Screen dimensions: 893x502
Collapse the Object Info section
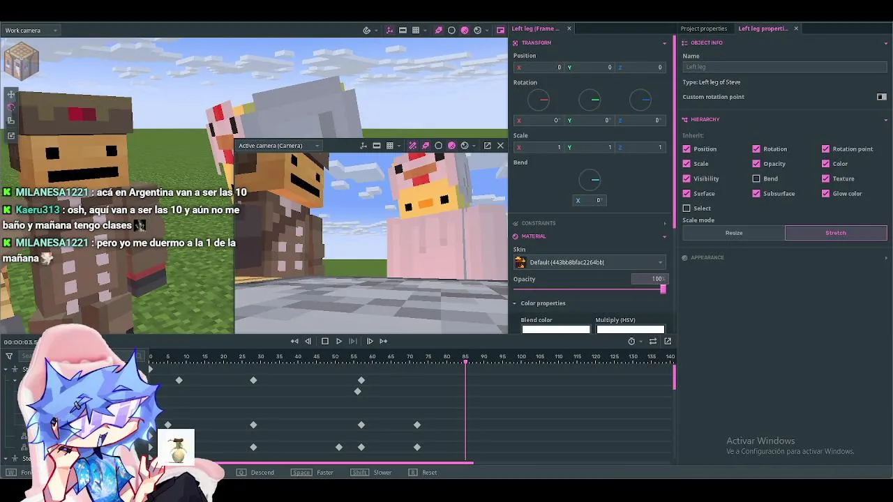[x=886, y=43]
